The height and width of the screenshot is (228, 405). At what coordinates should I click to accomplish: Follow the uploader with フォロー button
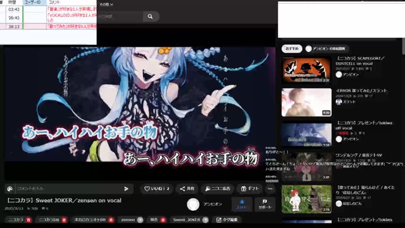(242, 205)
